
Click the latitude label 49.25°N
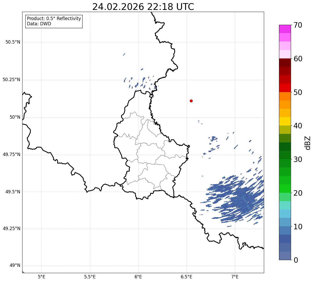pyautogui.click(x=11, y=229)
